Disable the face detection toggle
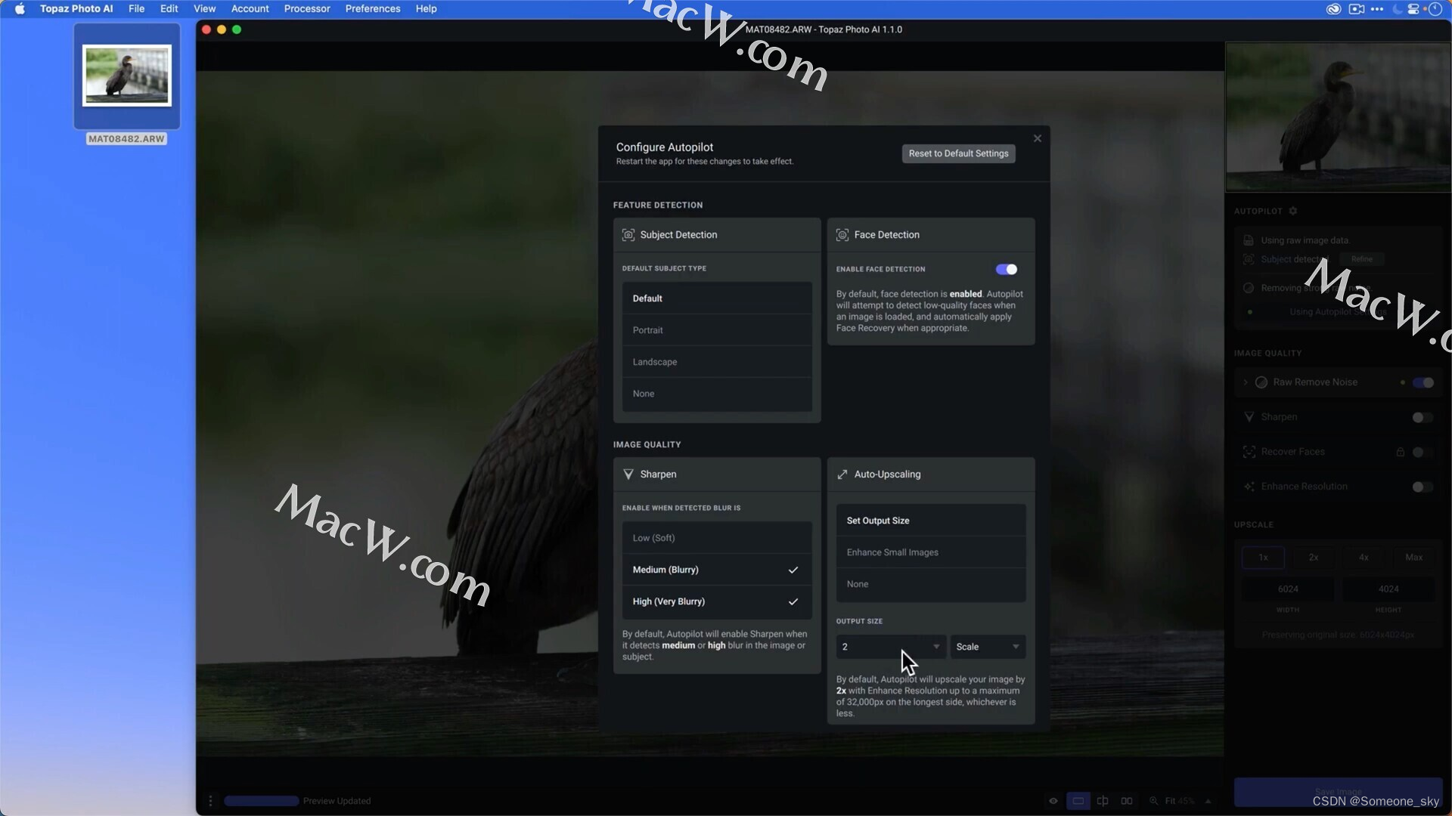The height and width of the screenshot is (816, 1452). [1007, 270]
